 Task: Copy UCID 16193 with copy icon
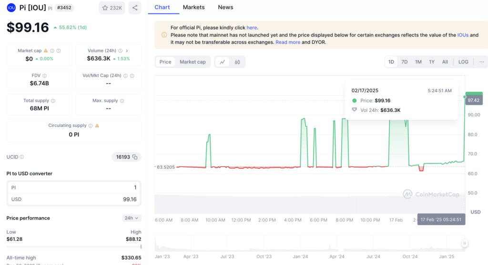coord(135,157)
